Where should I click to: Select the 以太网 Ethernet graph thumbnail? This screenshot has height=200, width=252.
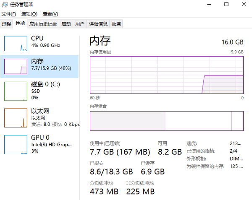pos(16,118)
